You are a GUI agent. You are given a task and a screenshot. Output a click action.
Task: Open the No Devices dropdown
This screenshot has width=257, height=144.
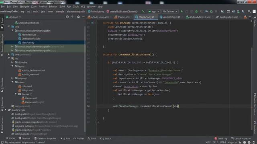[x=170, y=12]
